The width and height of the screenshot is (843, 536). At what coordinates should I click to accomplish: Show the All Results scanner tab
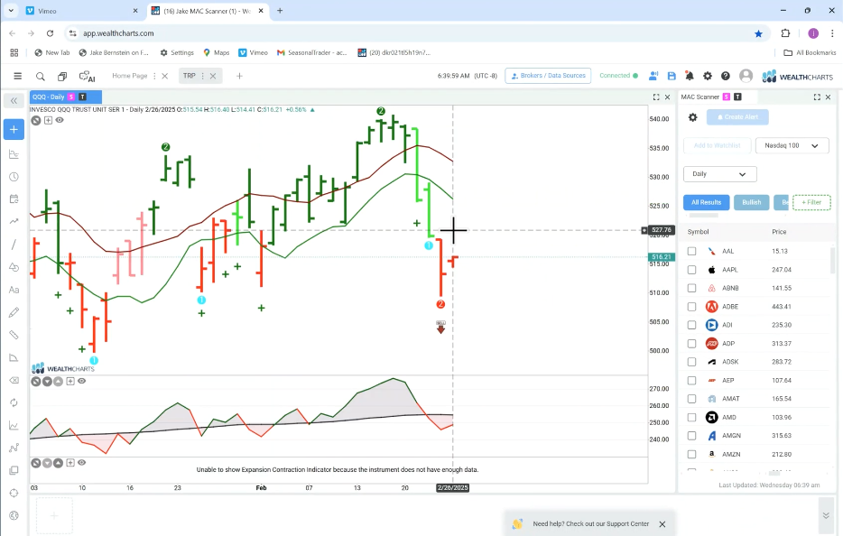(x=707, y=203)
